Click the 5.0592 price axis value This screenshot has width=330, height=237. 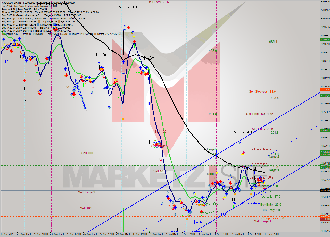[326, 2]
